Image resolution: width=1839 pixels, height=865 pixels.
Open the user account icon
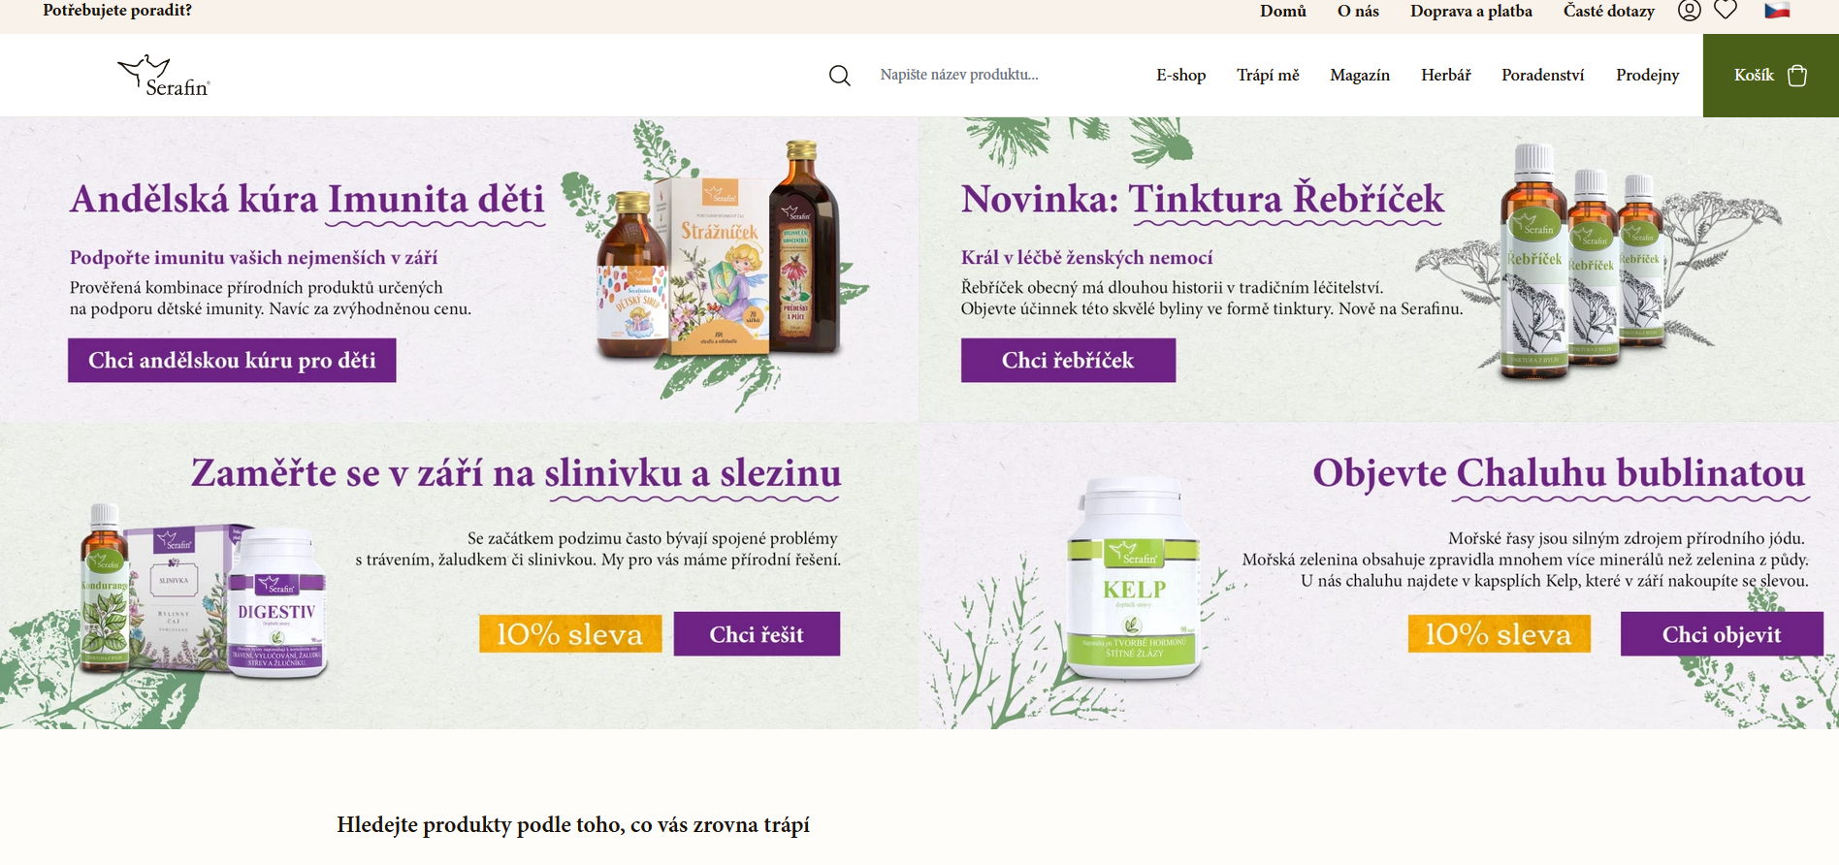[1690, 11]
